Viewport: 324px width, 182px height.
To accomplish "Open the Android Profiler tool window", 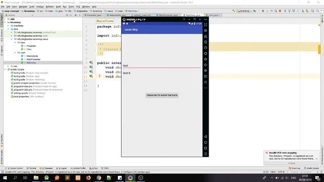I will point(78,168).
